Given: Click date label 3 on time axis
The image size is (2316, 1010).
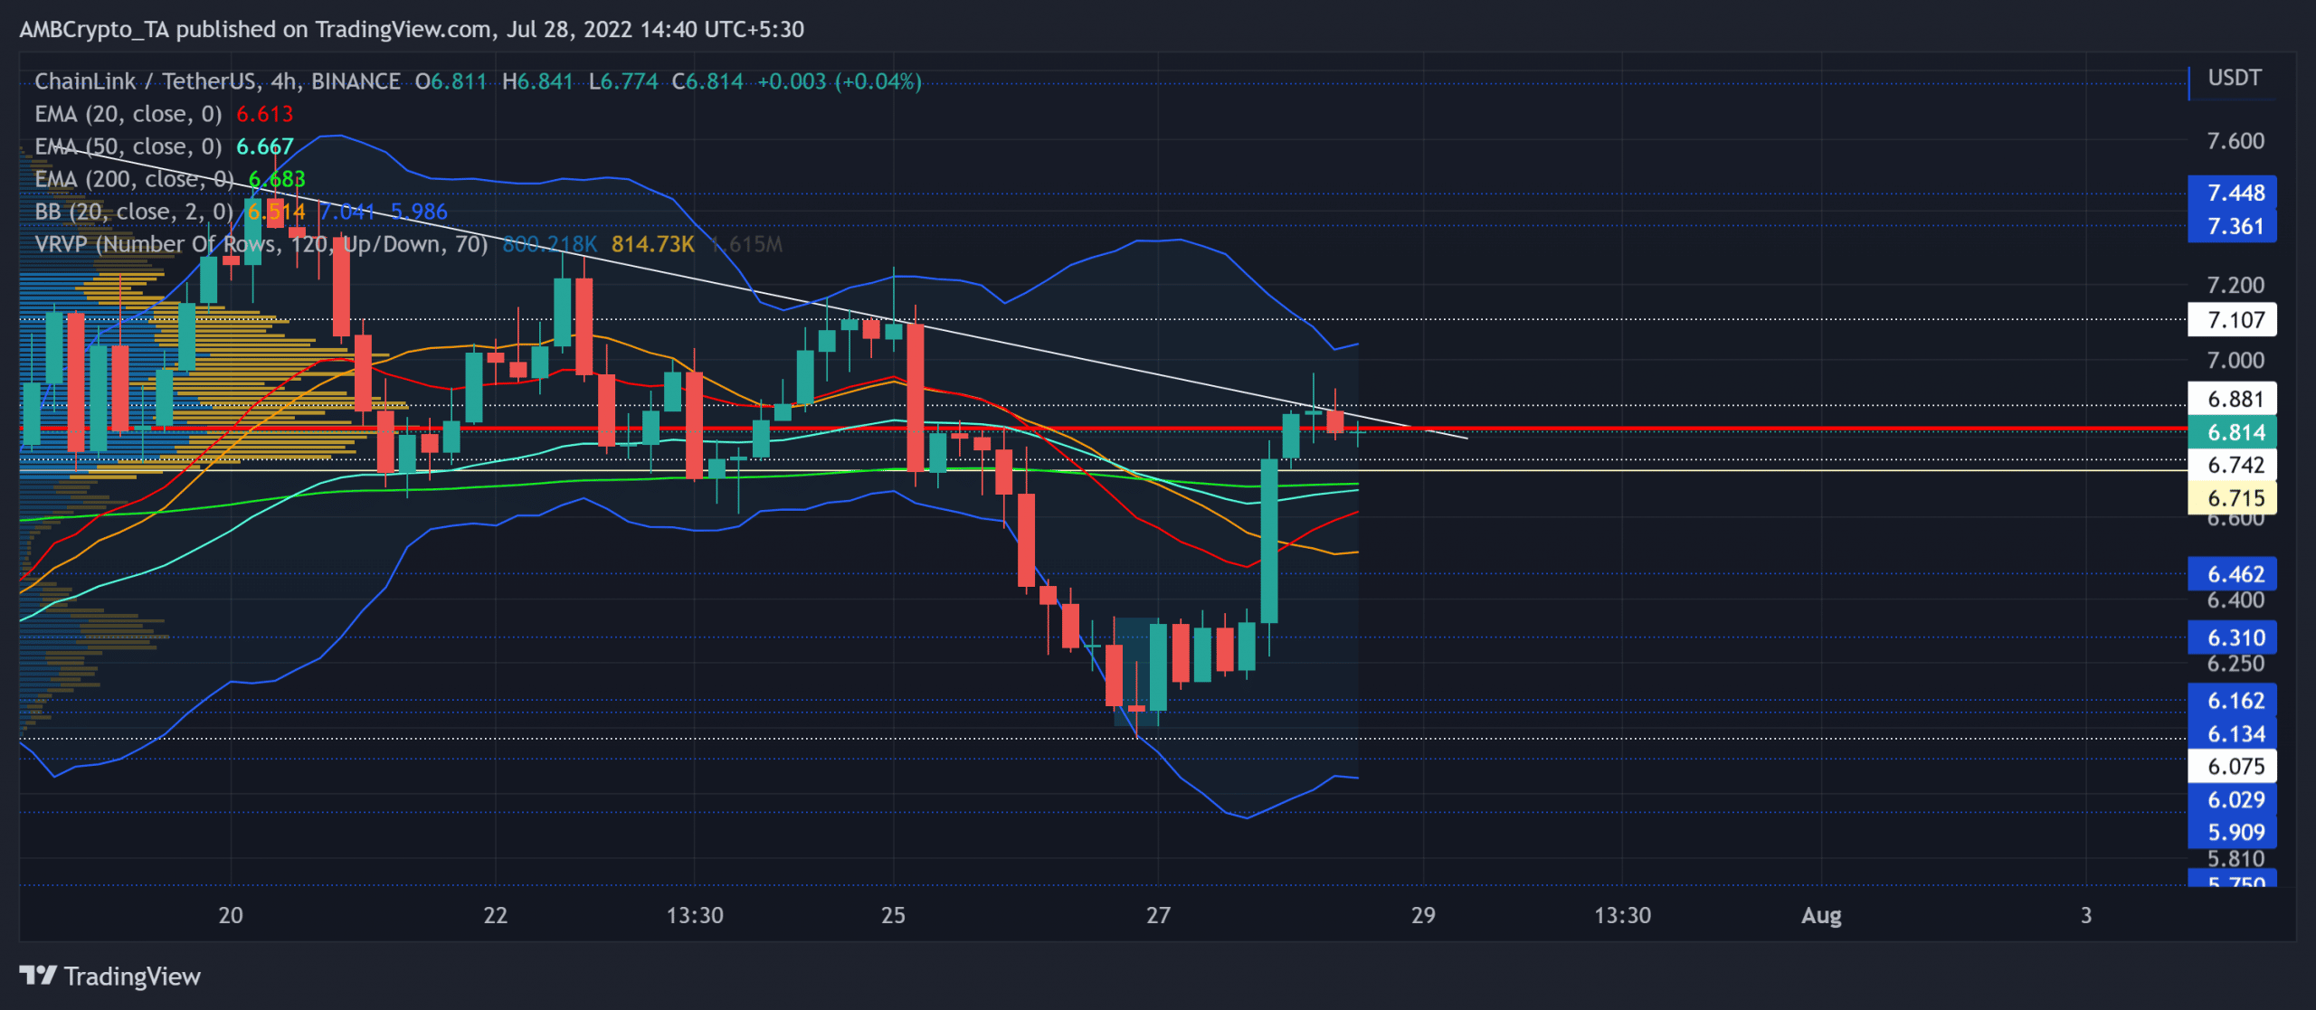Looking at the screenshot, I should pos(2086,915).
